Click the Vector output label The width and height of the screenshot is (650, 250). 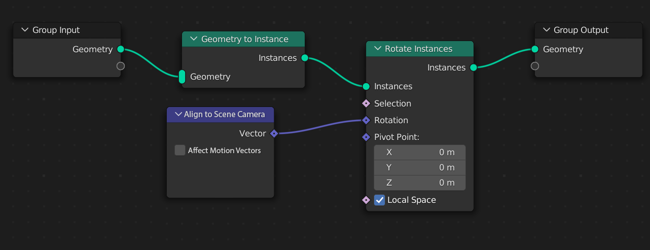coord(252,133)
